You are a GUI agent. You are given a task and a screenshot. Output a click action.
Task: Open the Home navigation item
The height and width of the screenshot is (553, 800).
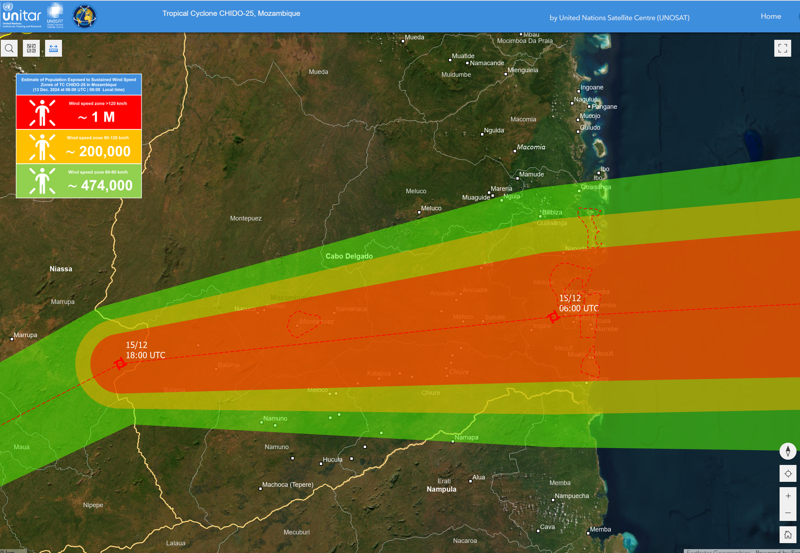[x=771, y=16]
